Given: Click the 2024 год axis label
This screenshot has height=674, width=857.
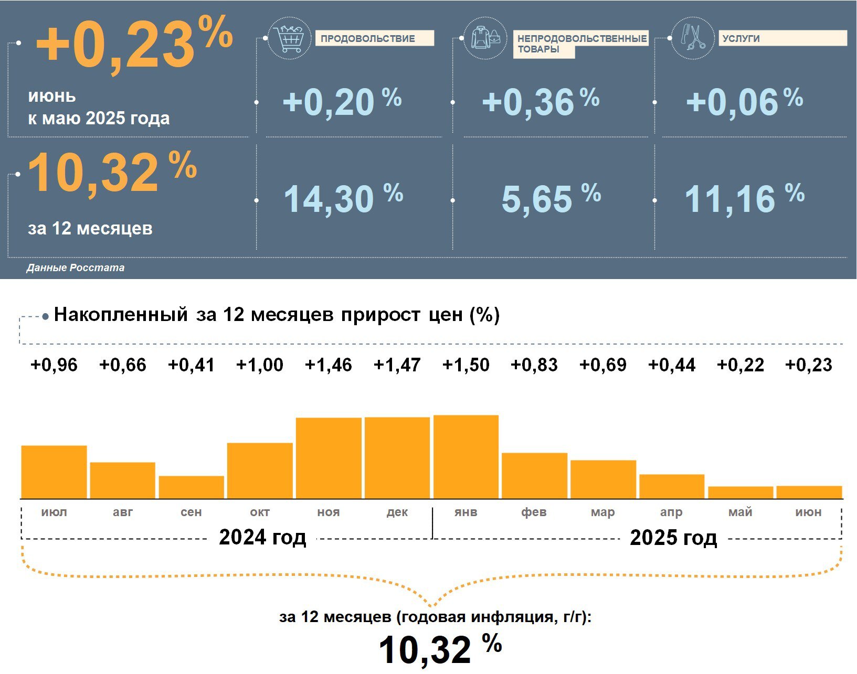Looking at the screenshot, I should point(262,538).
